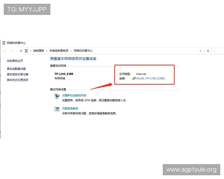Image resolution: width=224 pixels, height=179 pixels.
Task: Click the Internet access type value
Action: point(141,74)
